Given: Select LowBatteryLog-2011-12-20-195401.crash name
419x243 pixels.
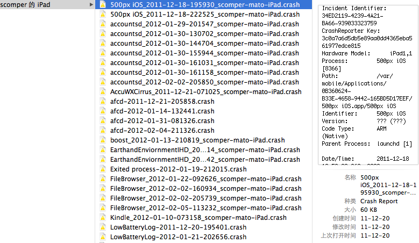Looking at the screenshot, I should tap(178, 227).
